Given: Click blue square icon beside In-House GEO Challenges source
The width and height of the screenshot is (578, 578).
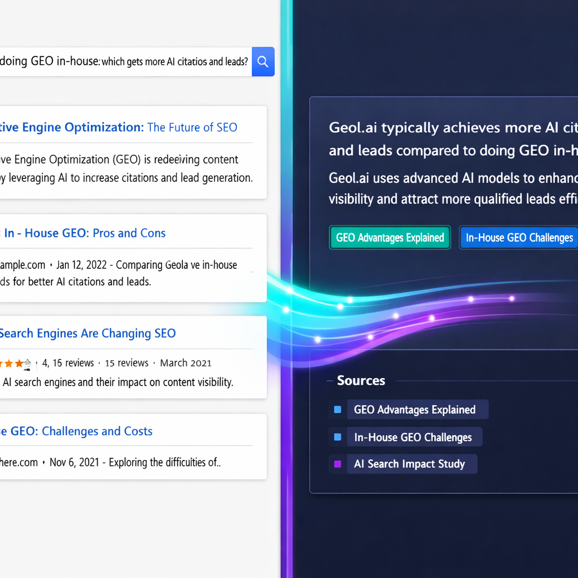Looking at the screenshot, I should coord(338,437).
